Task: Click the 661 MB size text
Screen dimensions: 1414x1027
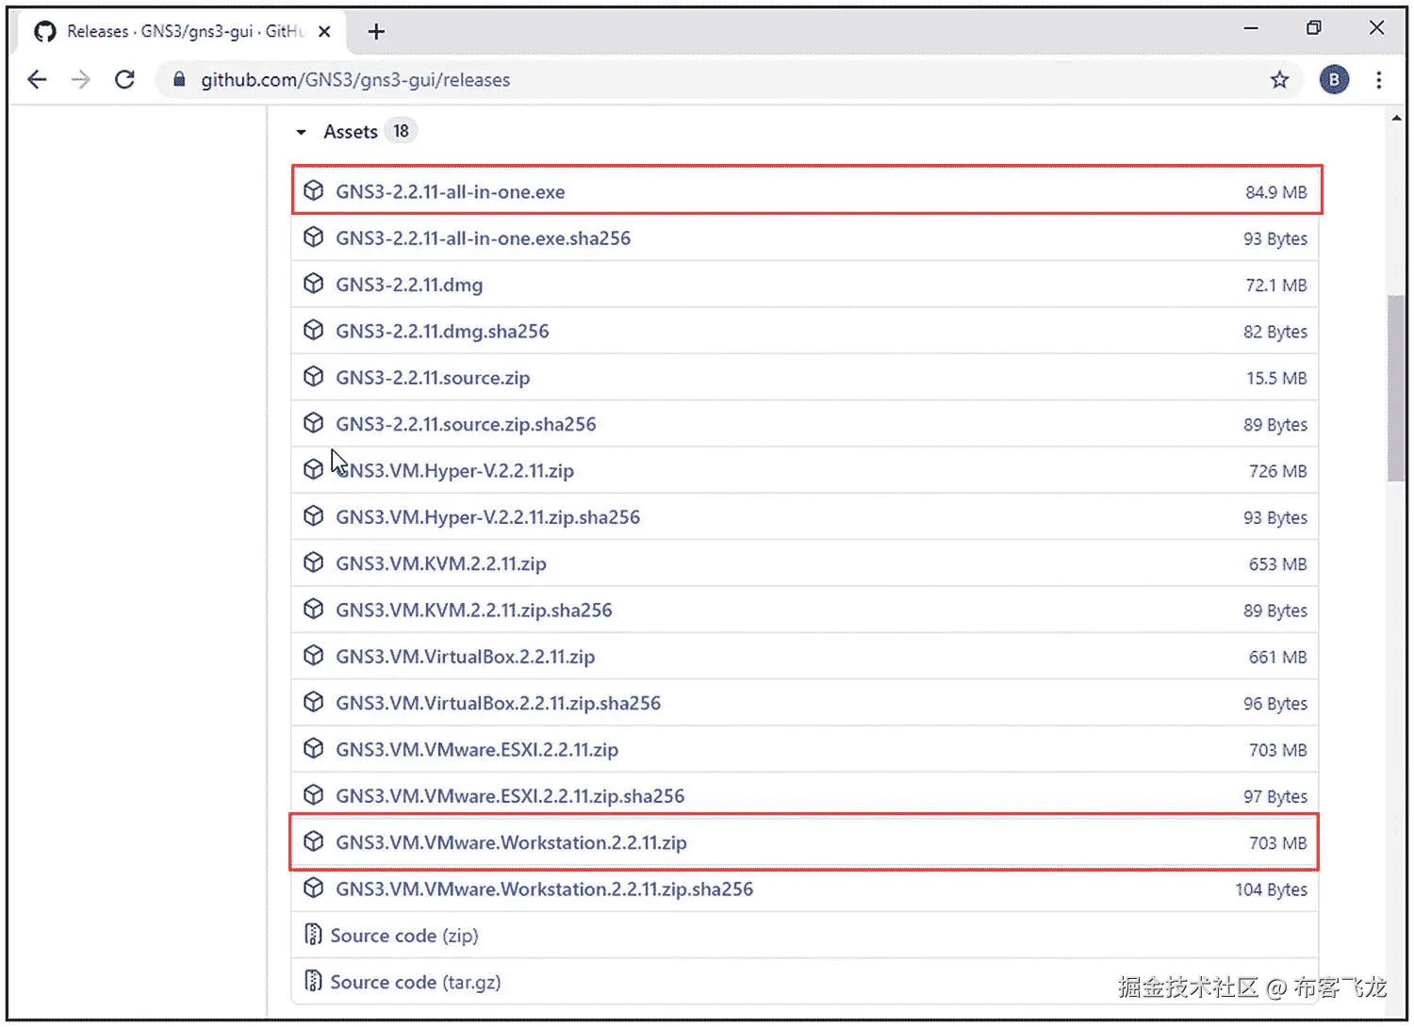Action: pyautogui.click(x=1277, y=658)
